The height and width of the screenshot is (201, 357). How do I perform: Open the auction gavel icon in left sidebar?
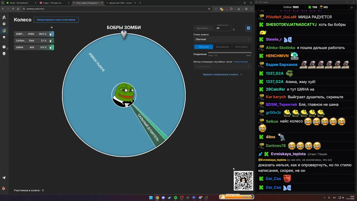4,17
